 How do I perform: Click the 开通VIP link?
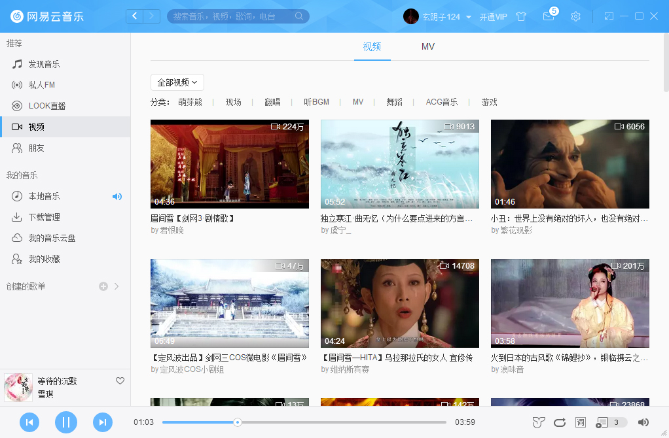[495, 16]
